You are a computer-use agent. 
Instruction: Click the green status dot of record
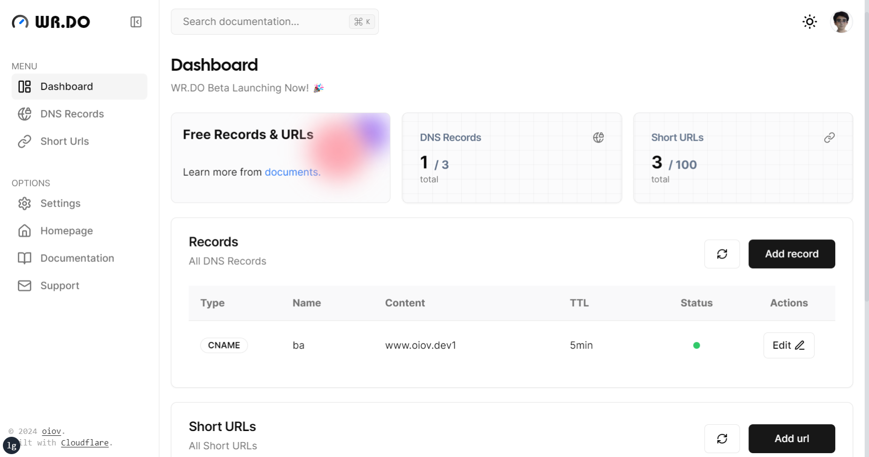[x=696, y=345]
